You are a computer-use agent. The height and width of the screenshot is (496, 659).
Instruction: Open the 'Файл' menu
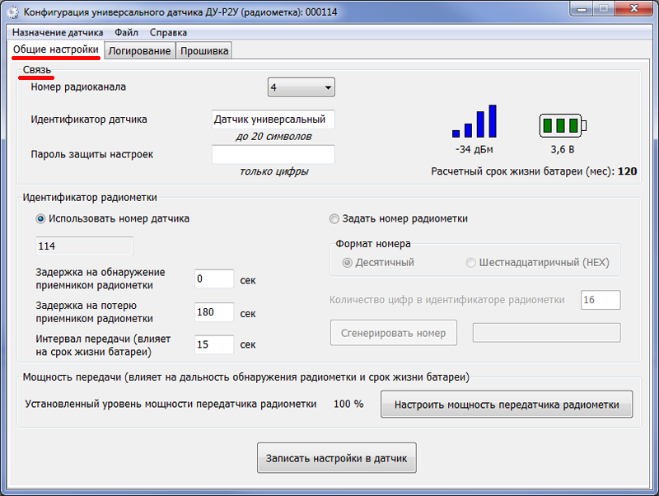point(126,32)
